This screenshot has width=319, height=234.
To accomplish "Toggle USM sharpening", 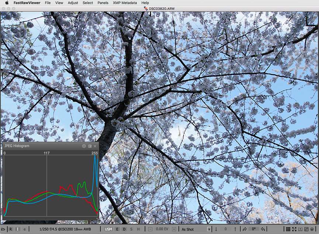I will [x=108, y=229].
